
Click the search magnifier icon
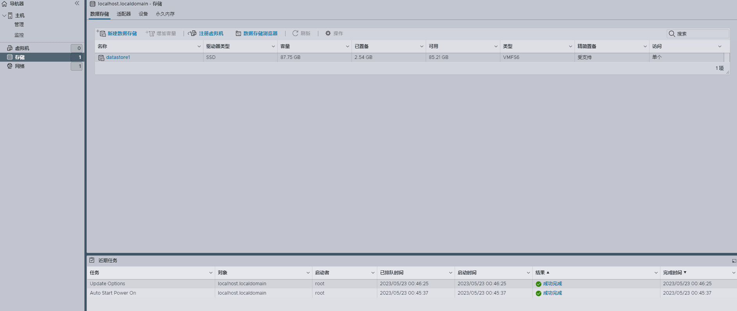click(x=672, y=34)
